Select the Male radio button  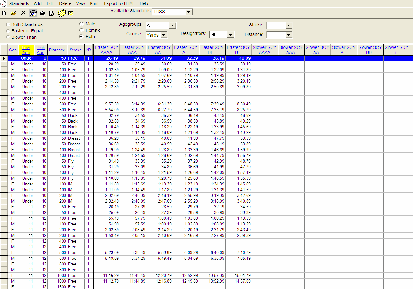click(x=82, y=24)
